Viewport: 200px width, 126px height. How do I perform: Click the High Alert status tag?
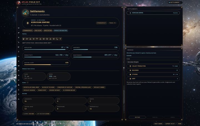pyautogui.click(x=38, y=31)
